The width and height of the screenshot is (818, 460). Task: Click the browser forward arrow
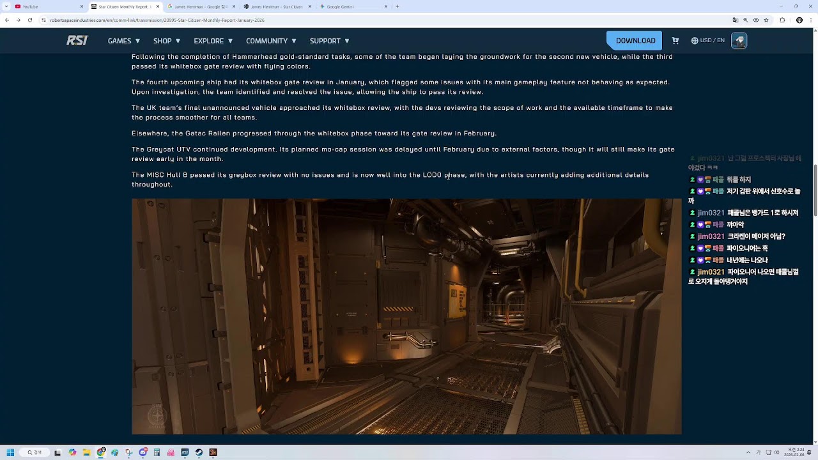(x=19, y=20)
